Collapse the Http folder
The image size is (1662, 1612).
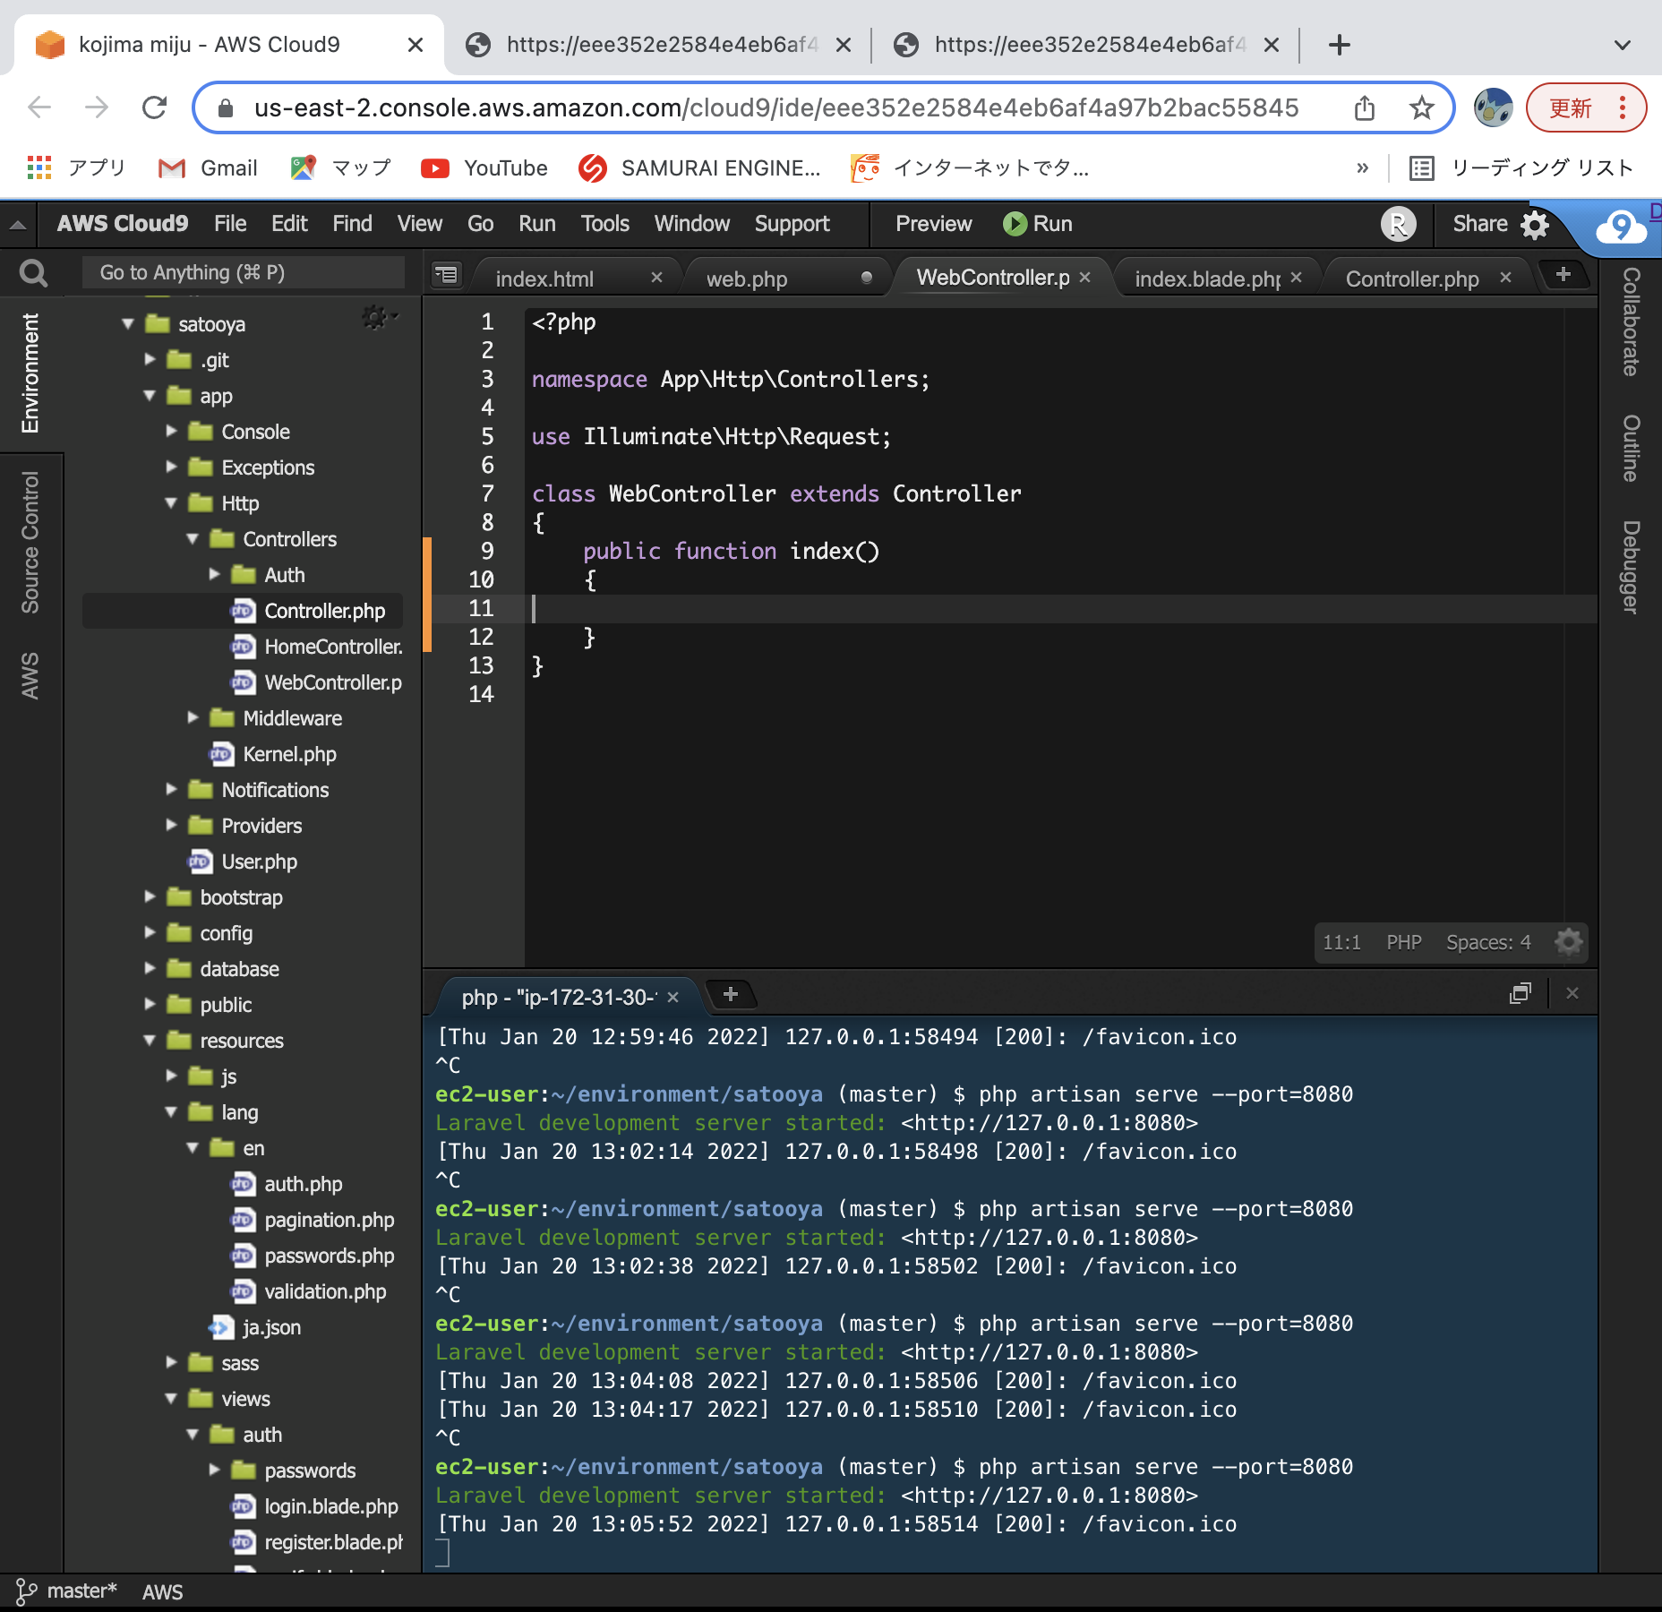(171, 503)
